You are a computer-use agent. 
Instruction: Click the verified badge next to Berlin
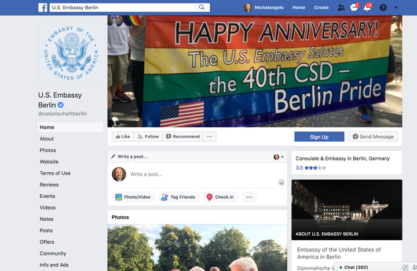pyautogui.click(x=61, y=105)
